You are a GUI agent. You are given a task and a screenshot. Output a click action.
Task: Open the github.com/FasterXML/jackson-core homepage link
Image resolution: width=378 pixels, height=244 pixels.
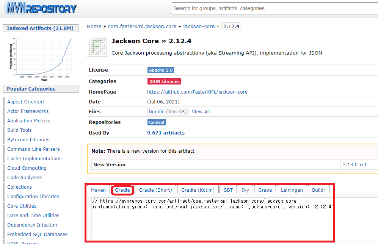(x=197, y=92)
